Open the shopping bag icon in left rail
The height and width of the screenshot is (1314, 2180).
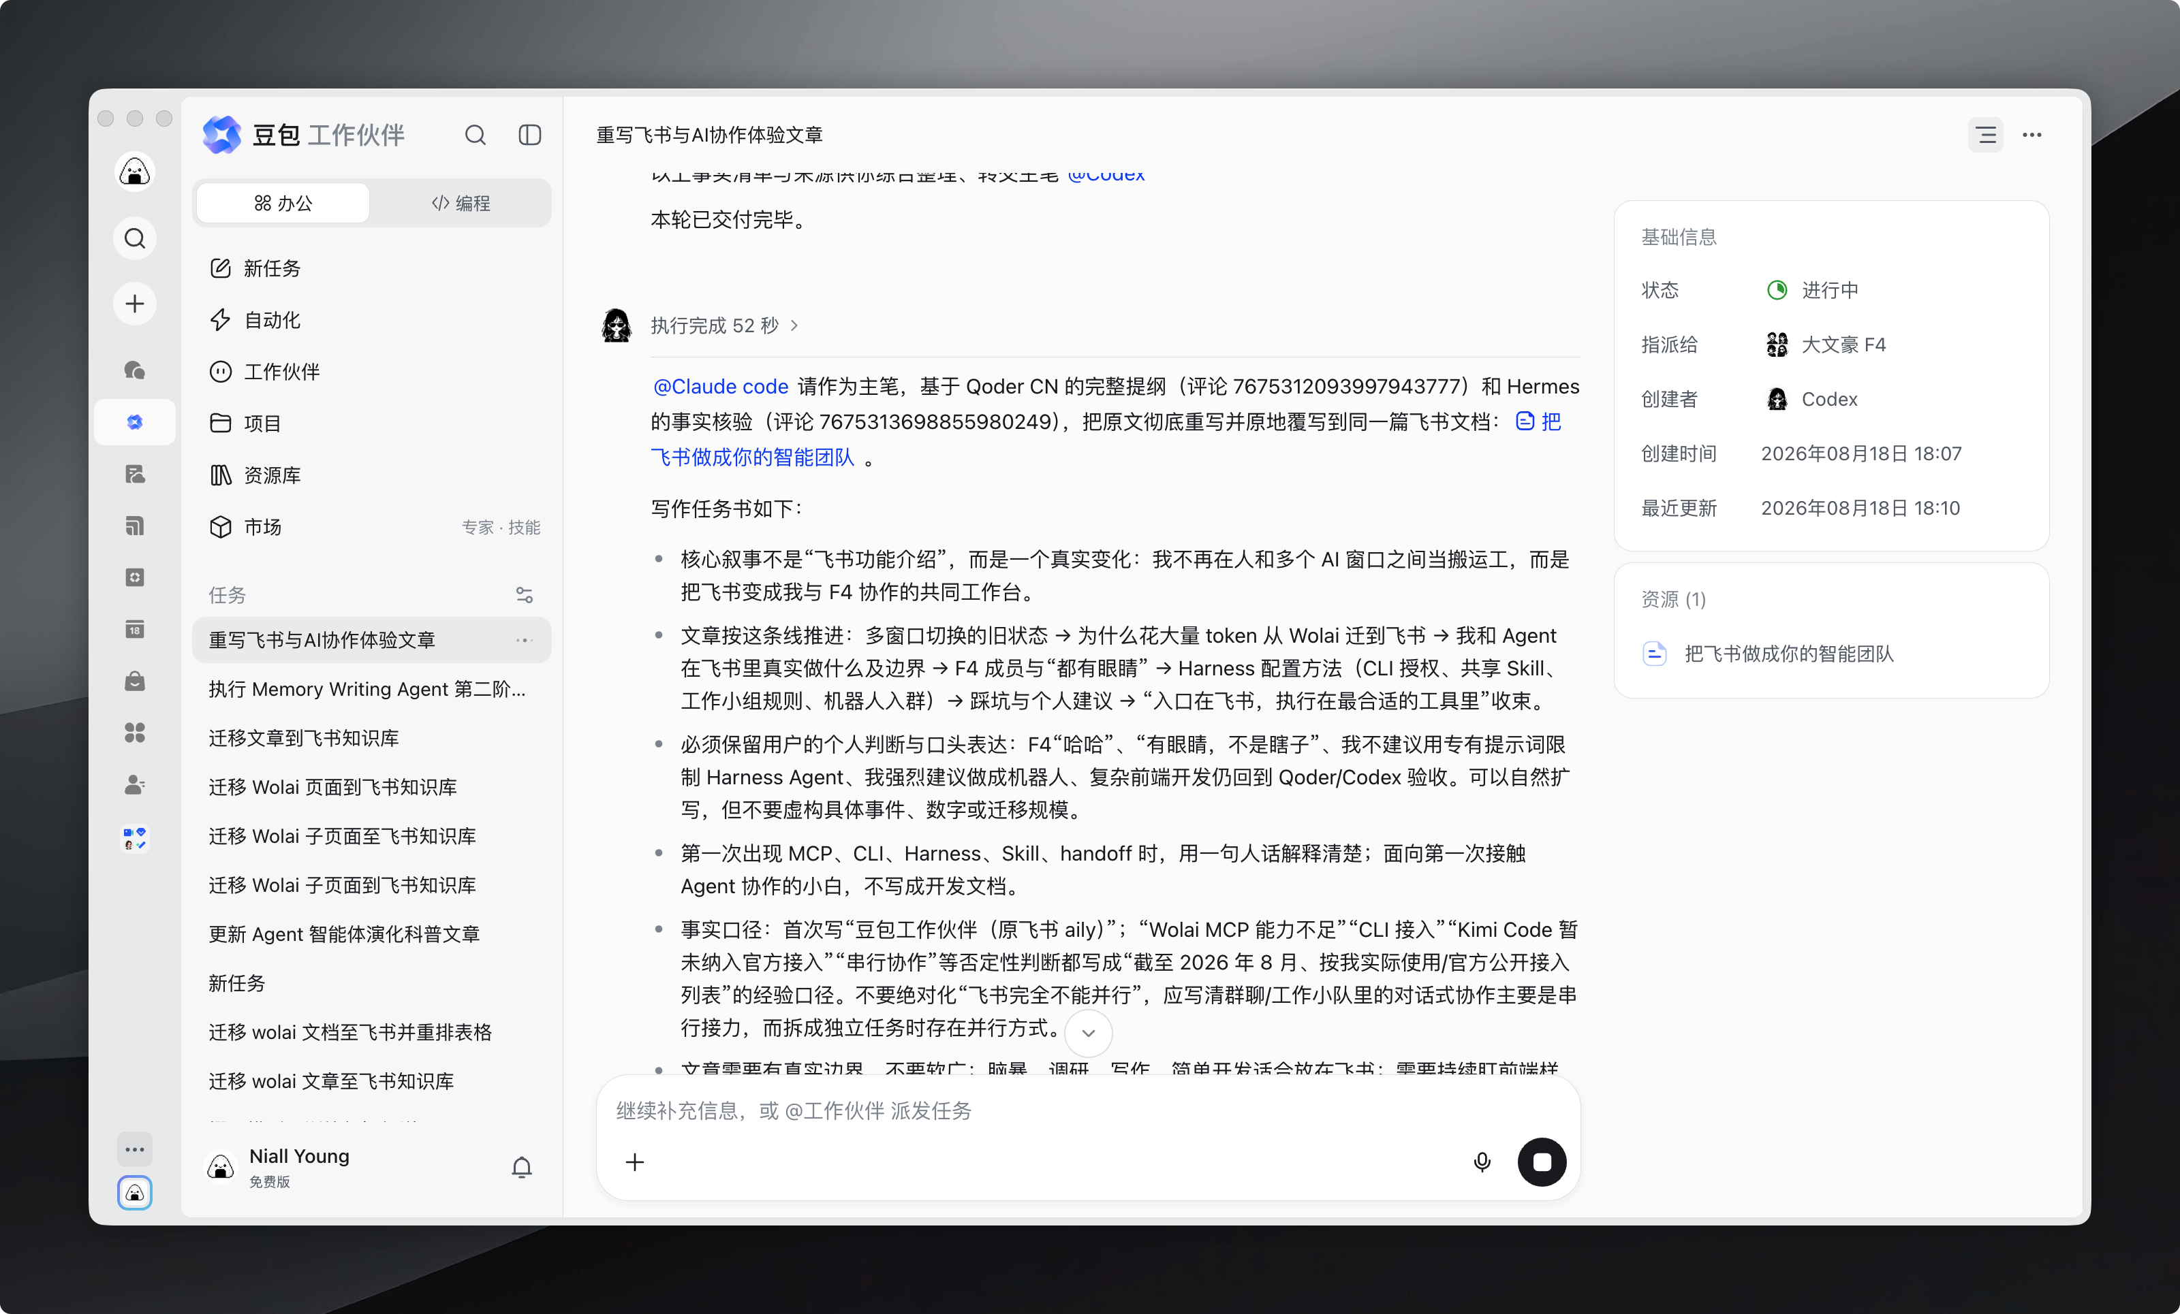pos(134,681)
